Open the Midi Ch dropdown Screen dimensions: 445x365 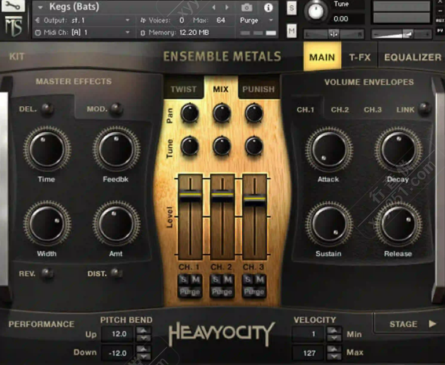[82, 32]
